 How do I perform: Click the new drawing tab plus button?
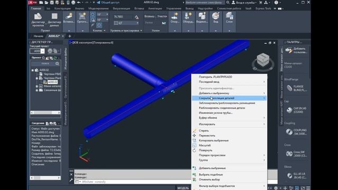tap(69, 36)
